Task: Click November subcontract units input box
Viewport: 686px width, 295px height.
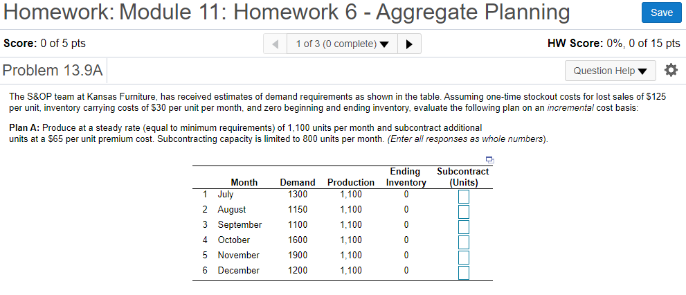Action: click(x=464, y=258)
